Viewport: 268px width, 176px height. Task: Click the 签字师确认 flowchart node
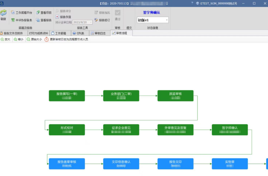[x=230, y=130]
